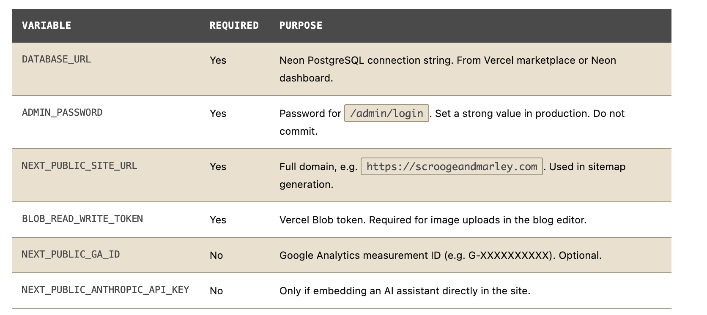This screenshot has height=315, width=707.
Task: Click the No value for NEXT_PUBLIC_ANTHROPIC_API_KEY
Action: pos(216,291)
